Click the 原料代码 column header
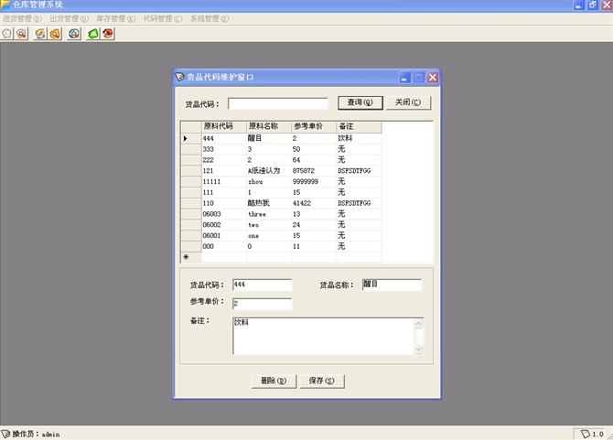Viewport: 613px width, 440px height. [x=224, y=127]
